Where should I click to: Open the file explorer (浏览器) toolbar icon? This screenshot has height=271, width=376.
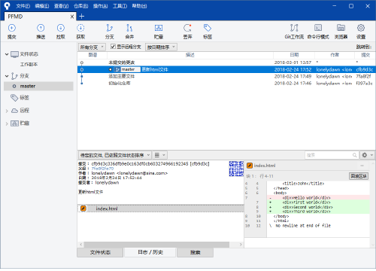coord(341,28)
